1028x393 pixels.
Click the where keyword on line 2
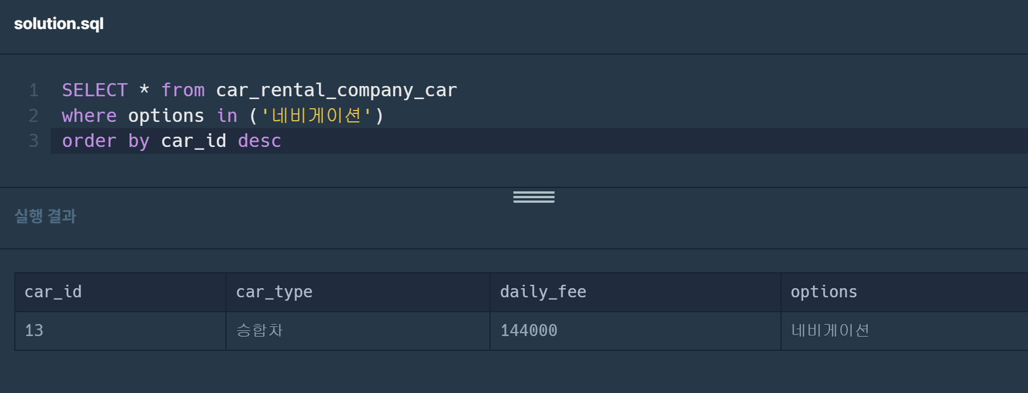click(x=89, y=116)
